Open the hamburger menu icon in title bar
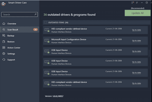 coord(137,3)
